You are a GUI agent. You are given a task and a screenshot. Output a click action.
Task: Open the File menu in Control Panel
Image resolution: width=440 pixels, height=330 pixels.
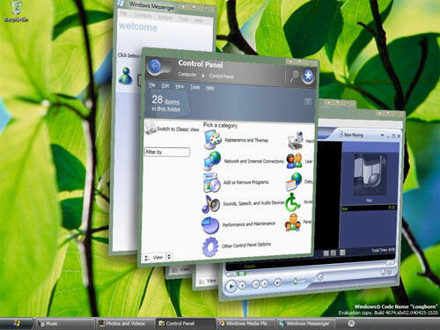(152, 85)
